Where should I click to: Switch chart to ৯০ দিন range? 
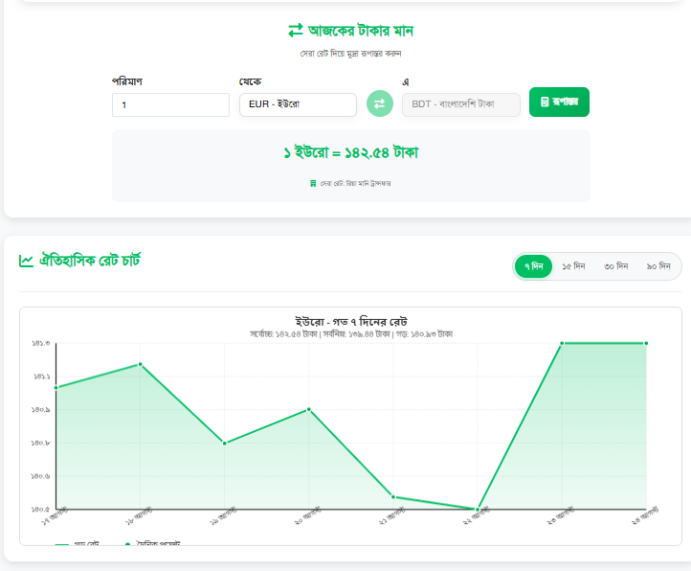tap(658, 266)
